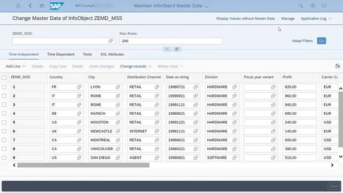Viewport: 343px width, 193px height.
Task: Open the user profile icon
Action: click(x=18, y=6)
